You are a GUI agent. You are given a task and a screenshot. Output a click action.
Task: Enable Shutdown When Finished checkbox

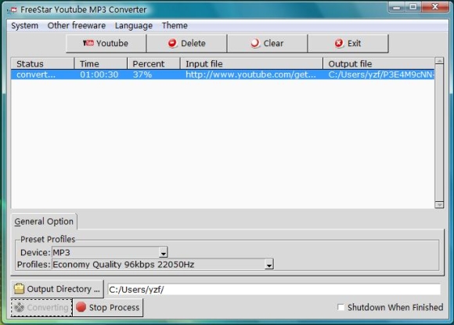click(340, 307)
